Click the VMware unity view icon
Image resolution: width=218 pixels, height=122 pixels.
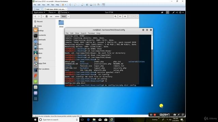coord(98,5)
